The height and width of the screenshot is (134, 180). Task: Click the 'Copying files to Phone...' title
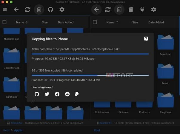pyautogui.click(x=51, y=39)
